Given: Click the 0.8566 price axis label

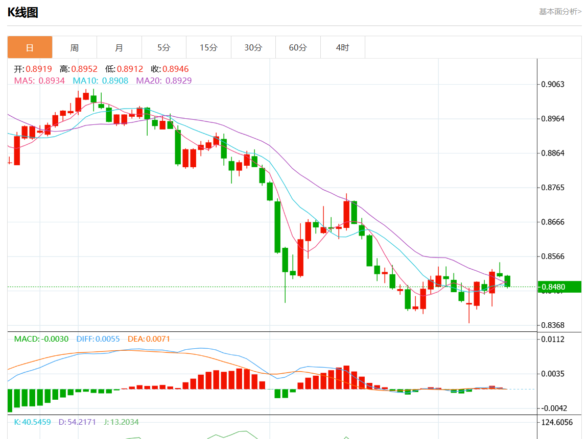Looking at the screenshot, I should tap(553, 256).
